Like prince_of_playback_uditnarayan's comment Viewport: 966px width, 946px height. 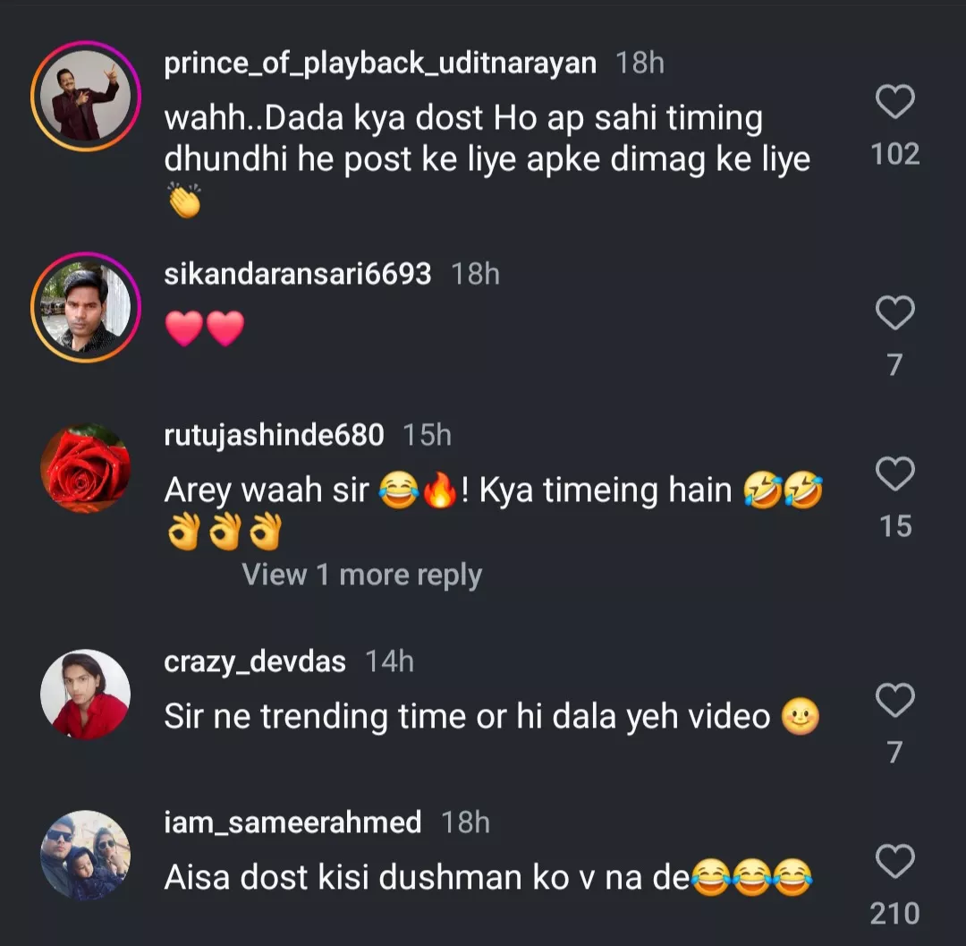click(x=894, y=103)
